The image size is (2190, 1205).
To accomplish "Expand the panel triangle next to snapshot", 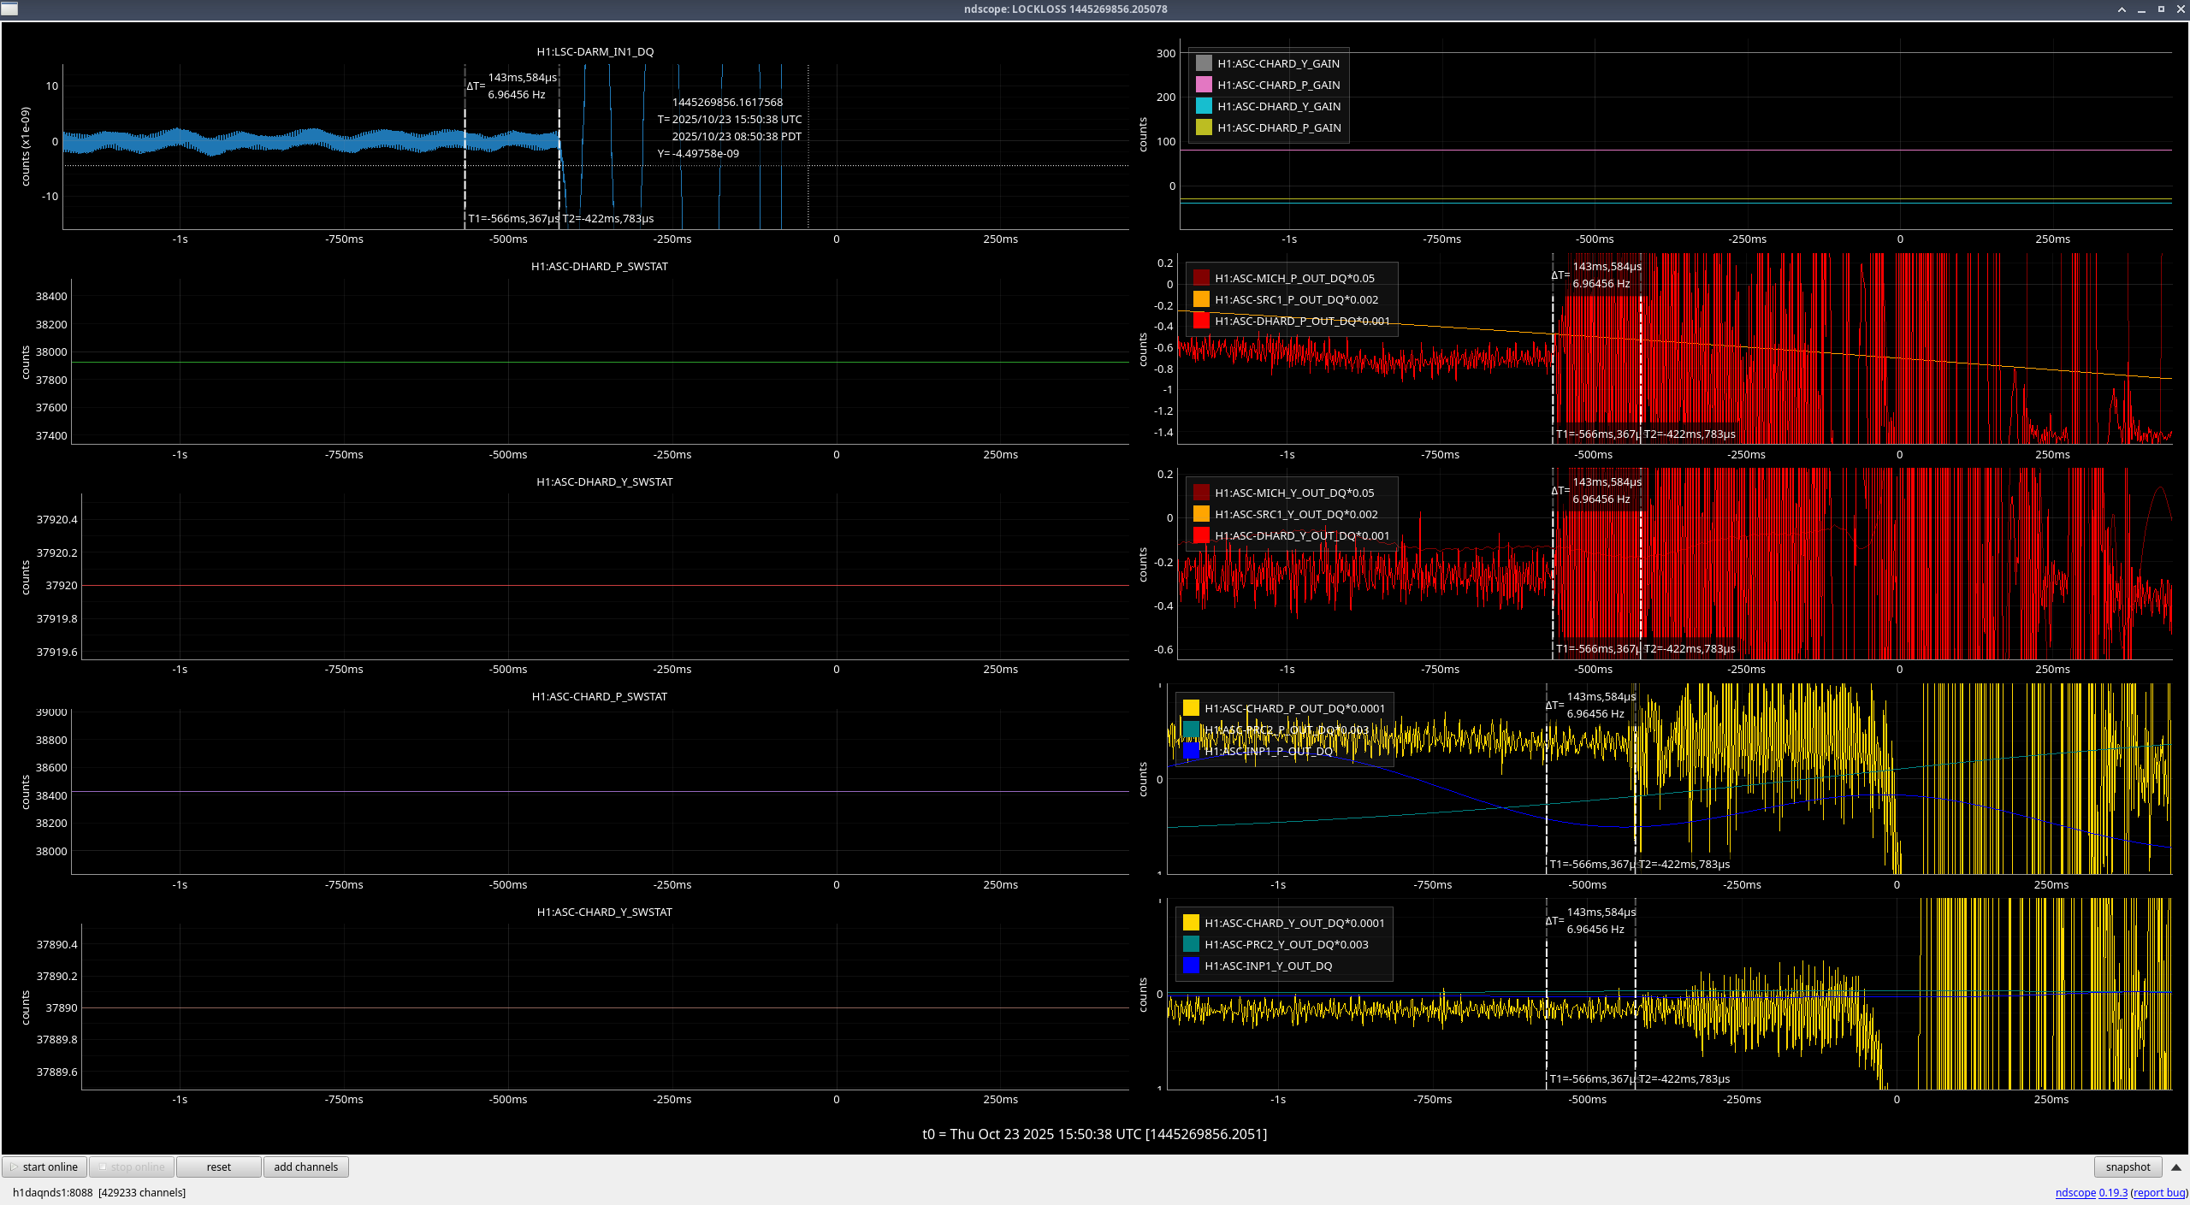I will [x=2176, y=1167].
